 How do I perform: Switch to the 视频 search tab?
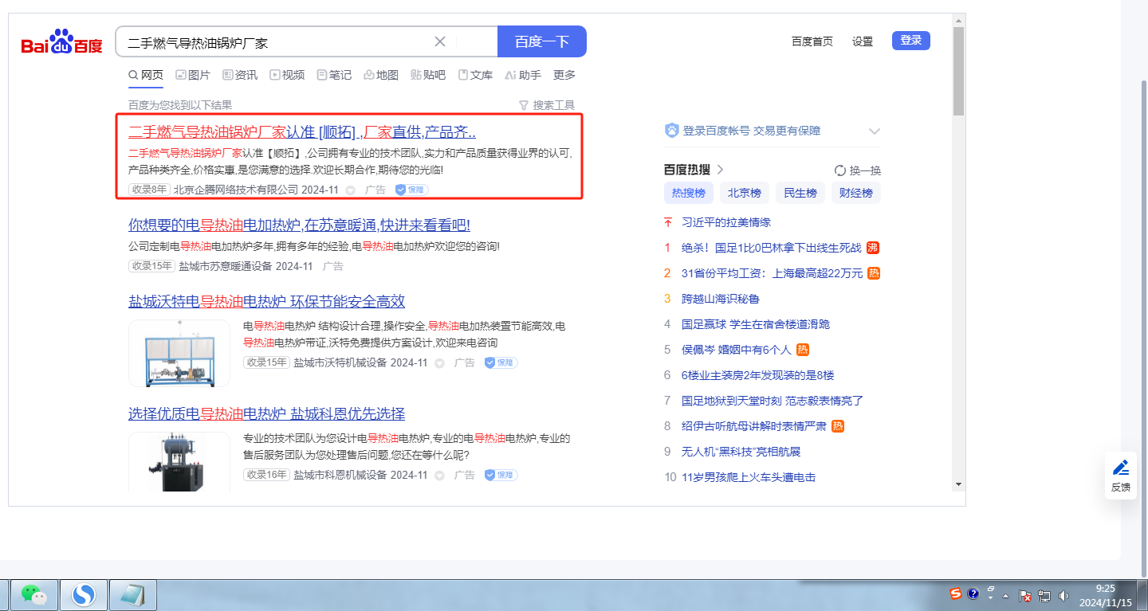tap(287, 75)
